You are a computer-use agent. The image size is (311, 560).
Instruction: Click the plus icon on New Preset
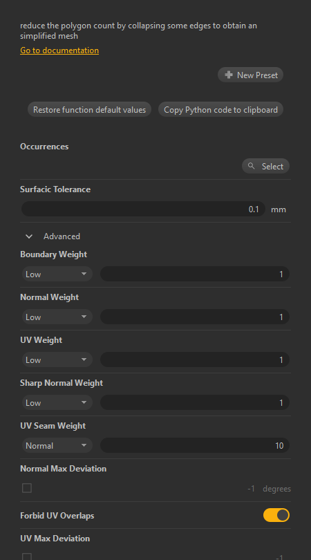point(229,75)
